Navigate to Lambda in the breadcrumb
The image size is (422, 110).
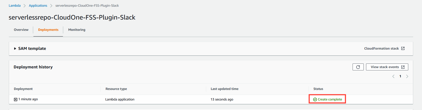[x=15, y=5]
